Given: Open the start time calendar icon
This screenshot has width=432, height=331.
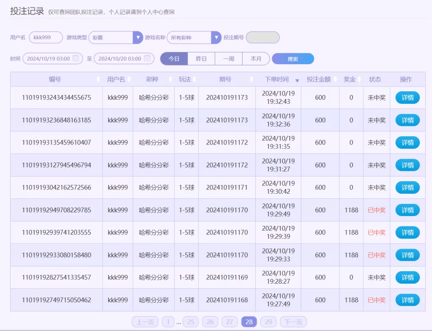Looking at the screenshot, I should click(x=76, y=59).
